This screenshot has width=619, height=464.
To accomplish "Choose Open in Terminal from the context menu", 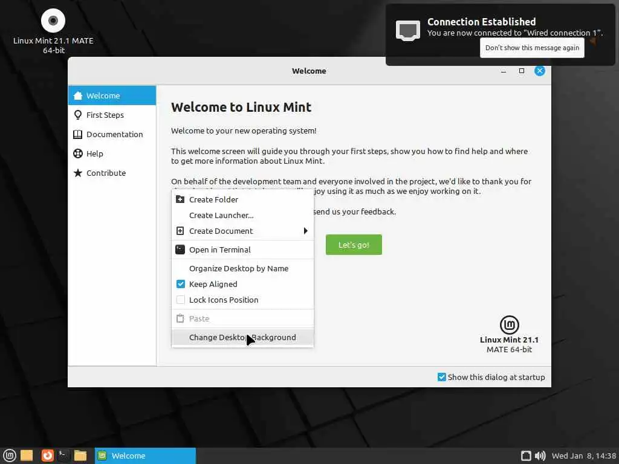I will coord(242,250).
